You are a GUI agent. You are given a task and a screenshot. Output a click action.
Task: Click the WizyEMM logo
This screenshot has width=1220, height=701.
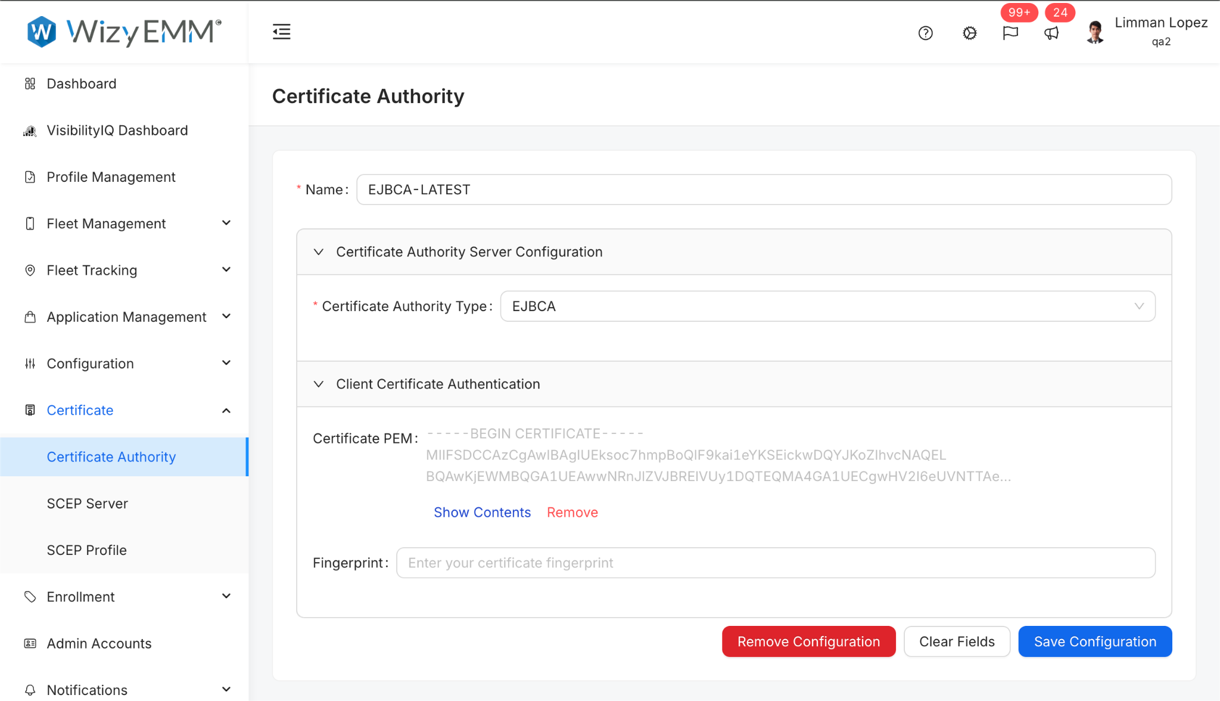point(125,32)
